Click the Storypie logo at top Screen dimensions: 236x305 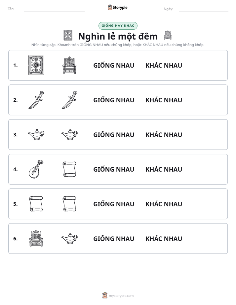click(x=117, y=7)
